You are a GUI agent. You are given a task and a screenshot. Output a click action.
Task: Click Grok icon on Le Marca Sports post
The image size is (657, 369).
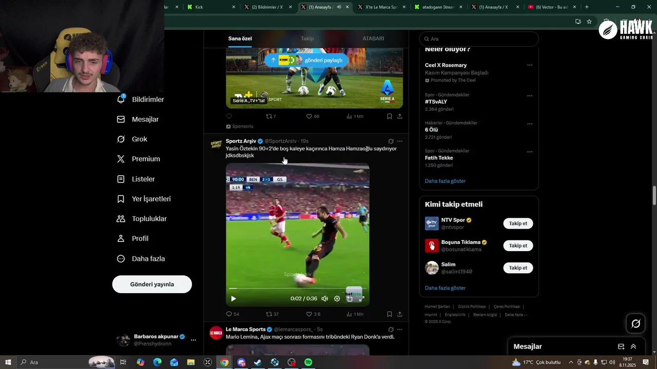[391, 330]
